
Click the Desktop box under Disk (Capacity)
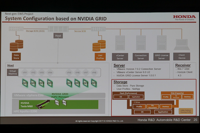click(x=187, y=97)
